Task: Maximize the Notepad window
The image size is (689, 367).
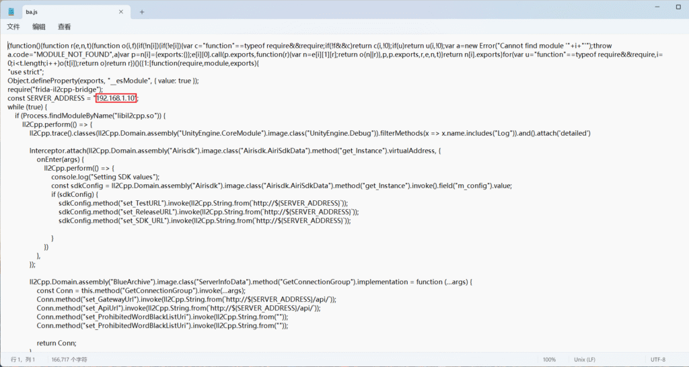Action: coord(678,7)
